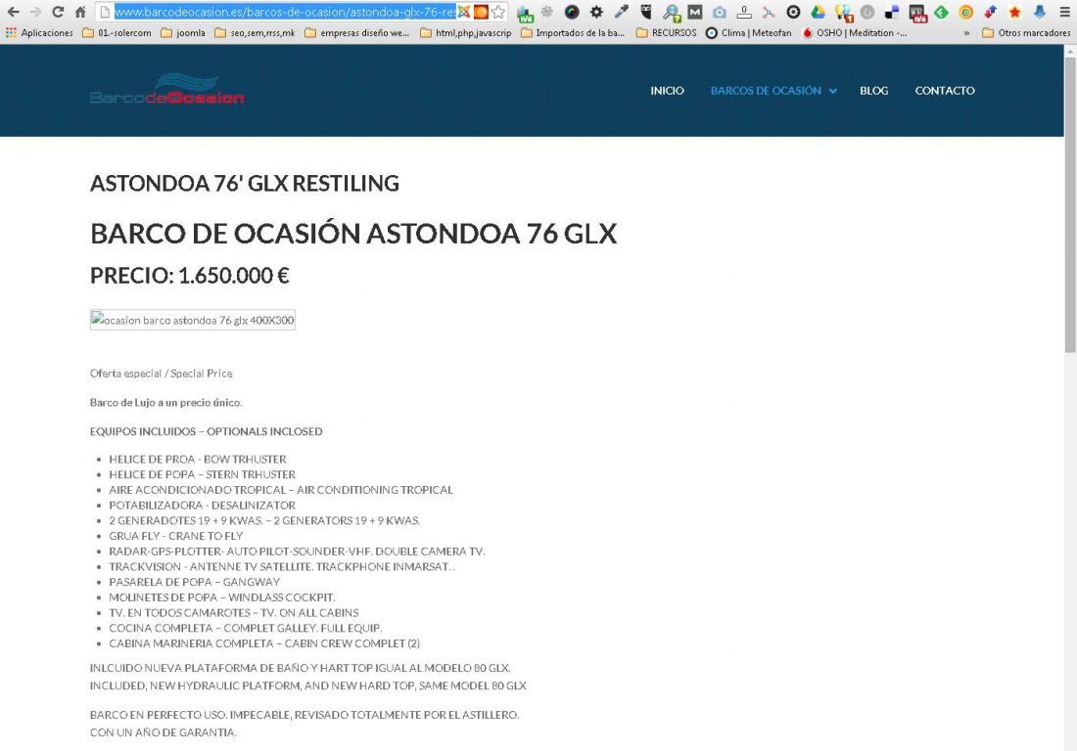Open the Delicious bookmarks extension
This screenshot has width=1077, height=751.
tap(892, 12)
